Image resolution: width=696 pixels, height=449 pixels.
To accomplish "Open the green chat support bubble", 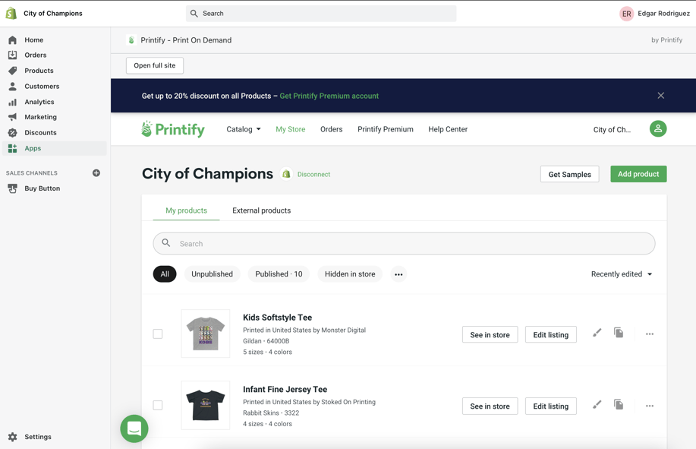I will click(x=134, y=428).
